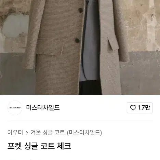Open the 미스터차일드 brand store name
This screenshot has height=160, width=160.
coord(43,108)
